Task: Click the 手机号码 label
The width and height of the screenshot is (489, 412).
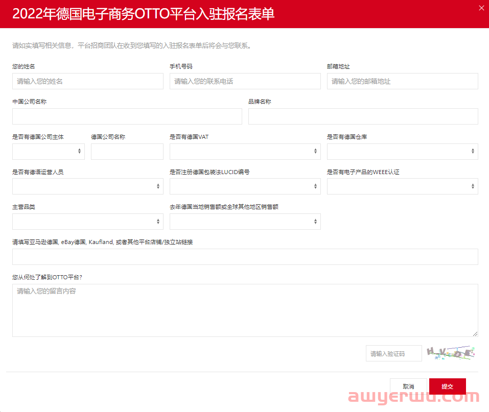Action: pos(181,66)
